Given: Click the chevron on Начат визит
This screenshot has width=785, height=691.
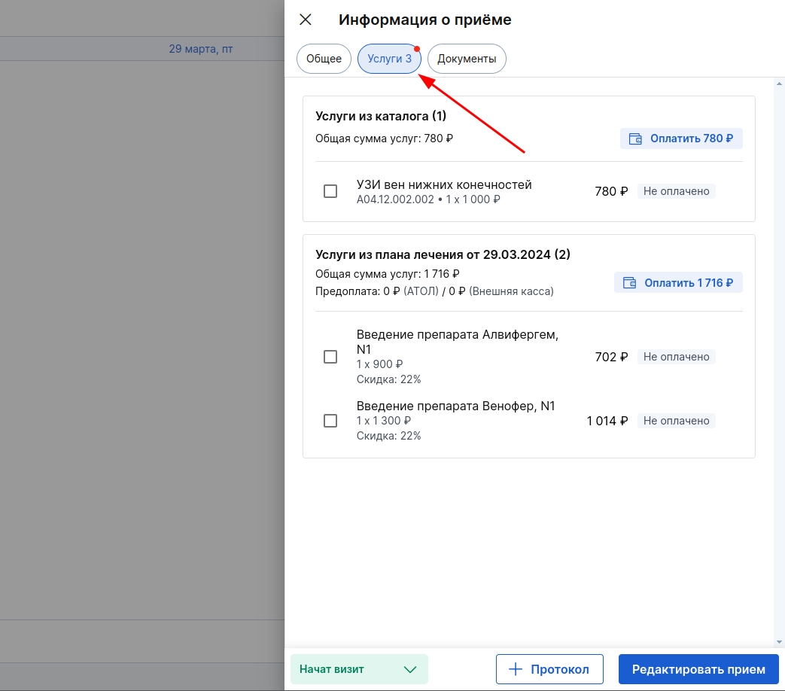Looking at the screenshot, I should tap(410, 669).
